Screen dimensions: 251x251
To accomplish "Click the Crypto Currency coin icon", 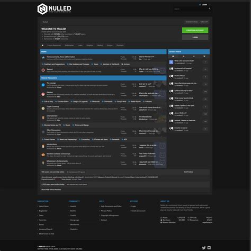I will click(43, 109).
